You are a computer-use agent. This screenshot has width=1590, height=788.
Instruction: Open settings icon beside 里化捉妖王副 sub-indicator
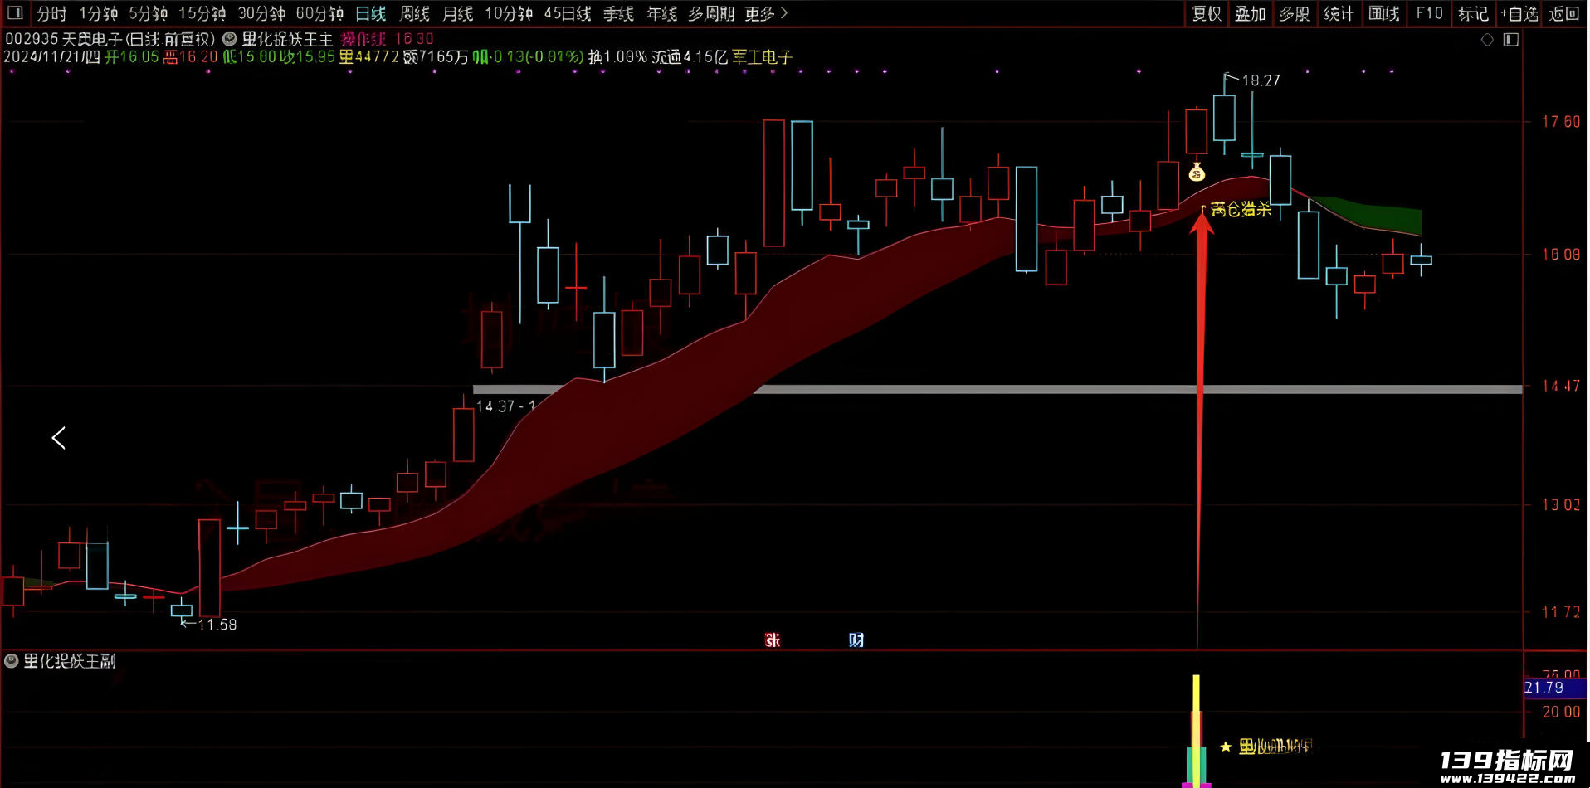[x=12, y=661]
